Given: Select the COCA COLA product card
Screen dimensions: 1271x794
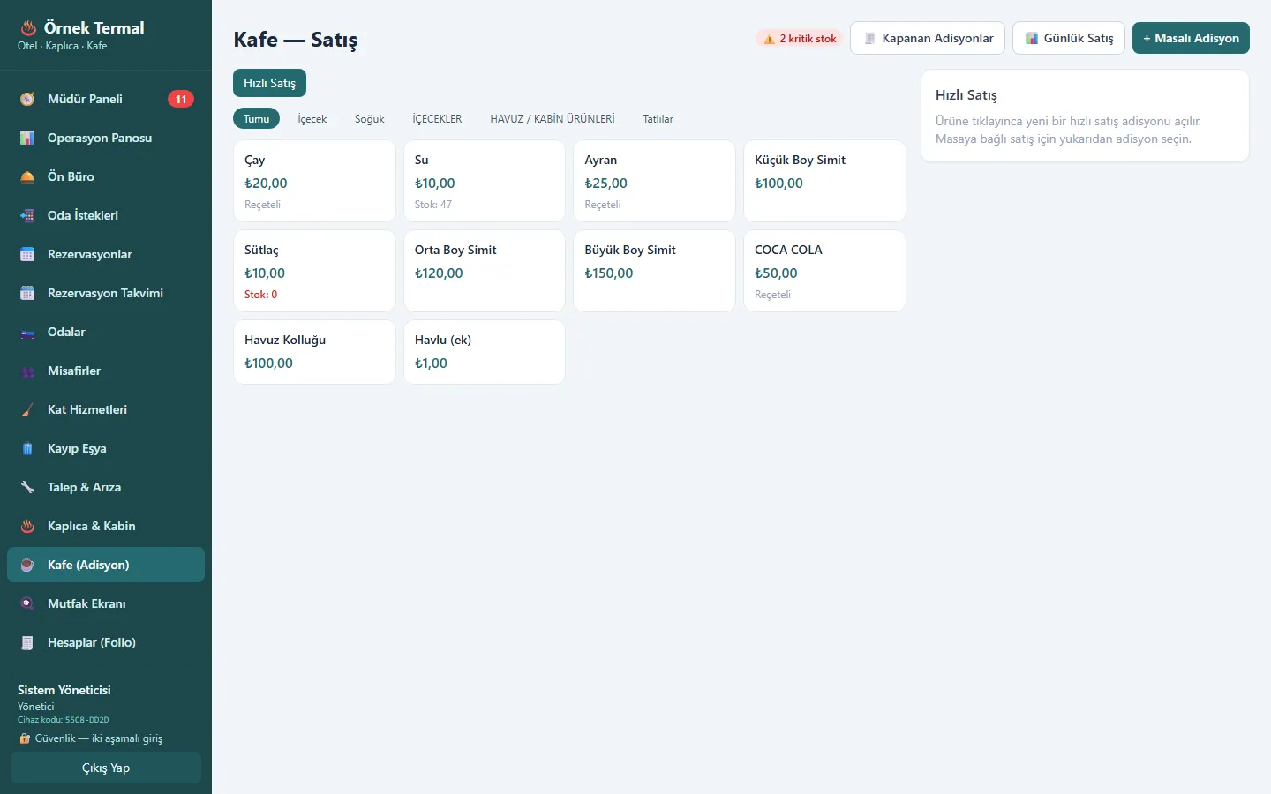Looking at the screenshot, I should (824, 271).
